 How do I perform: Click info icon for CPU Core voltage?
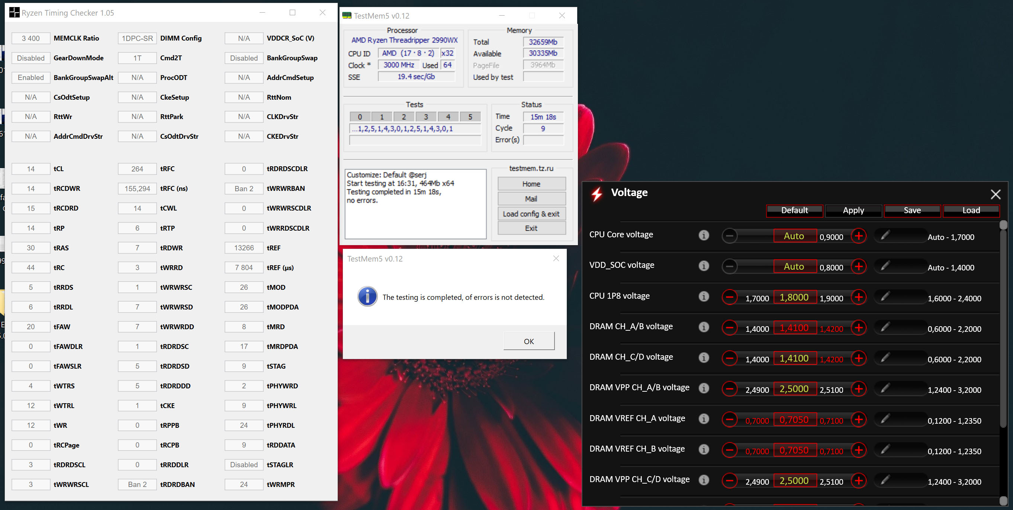704,235
